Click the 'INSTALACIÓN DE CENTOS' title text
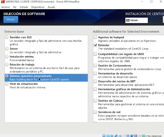164x137 pixels. tap(145, 14)
